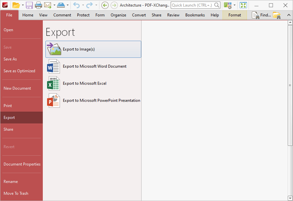Undo the last action
Viewport: 293px width, 201px height.
(77, 5)
